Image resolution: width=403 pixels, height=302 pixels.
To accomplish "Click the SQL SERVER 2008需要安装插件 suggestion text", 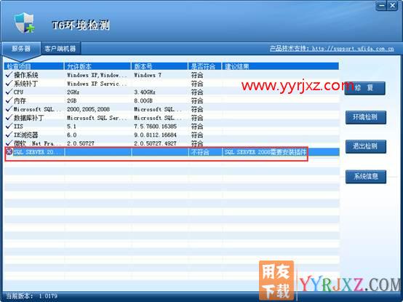I will 266,152.
